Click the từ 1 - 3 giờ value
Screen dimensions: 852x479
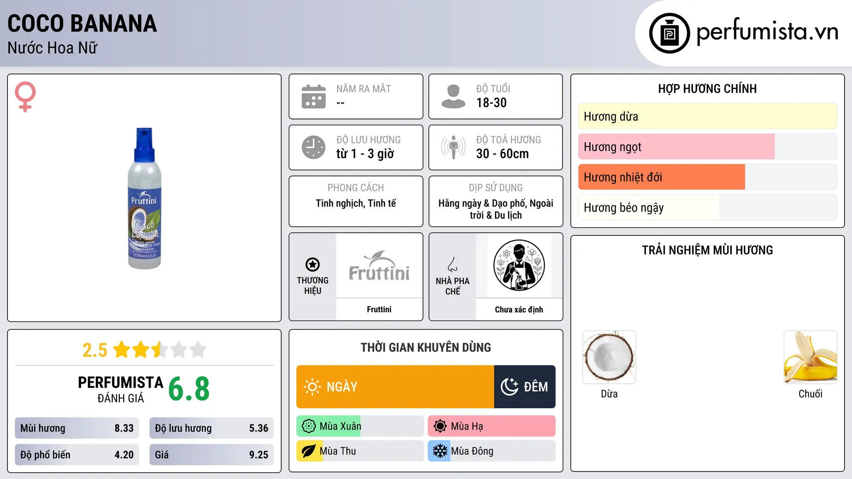pos(365,154)
